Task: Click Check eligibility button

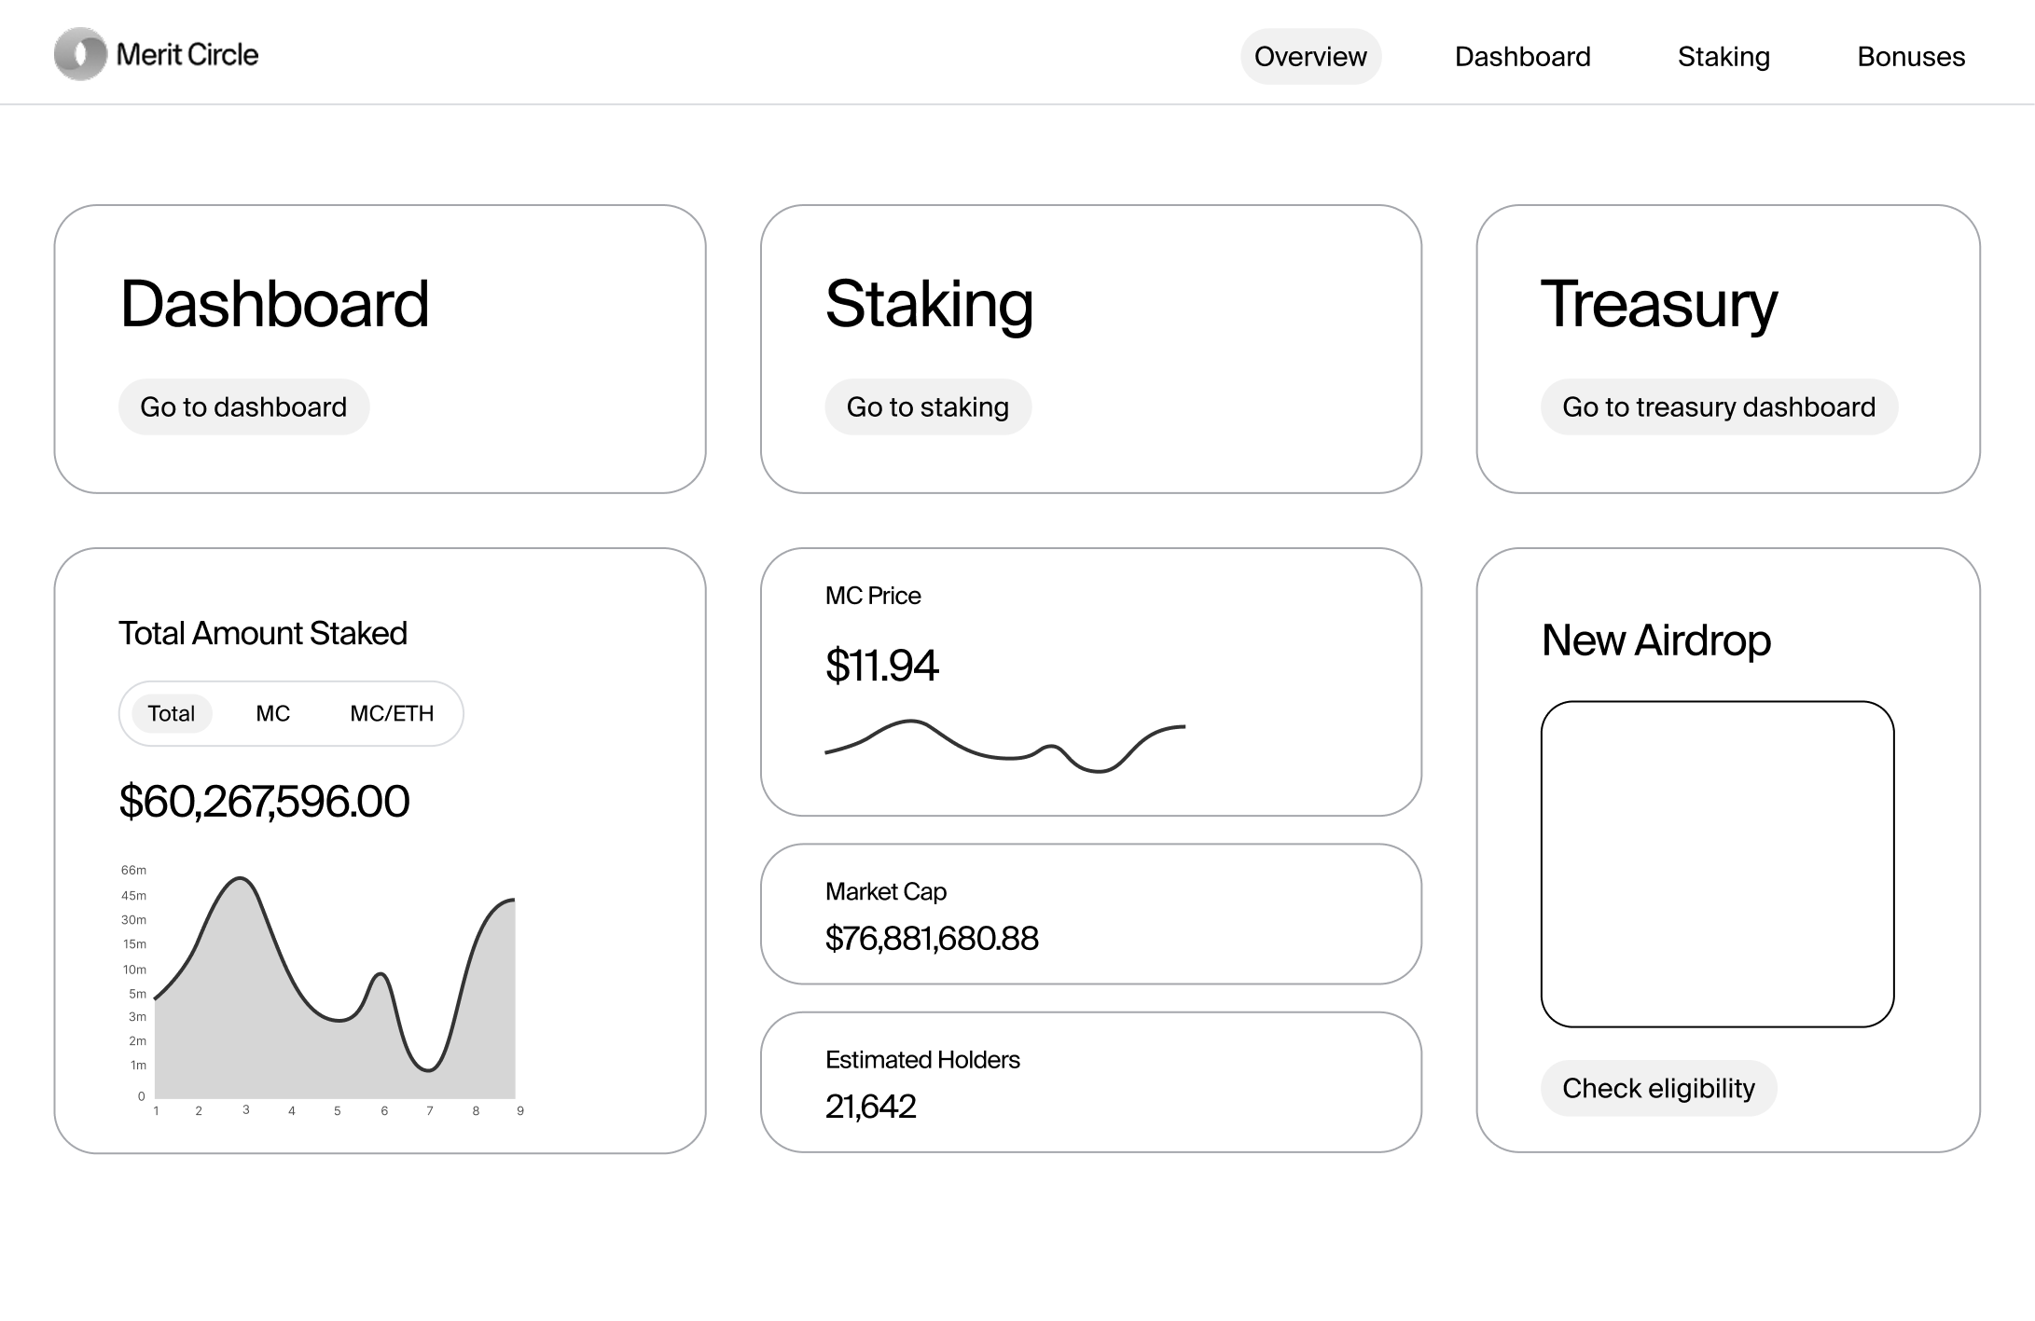Action: click(1657, 1088)
